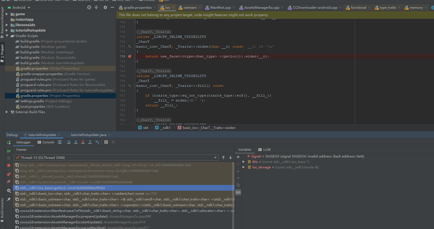Resume program with green play icon
Screen dimensions: 434x229
click(x=9, y=151)
